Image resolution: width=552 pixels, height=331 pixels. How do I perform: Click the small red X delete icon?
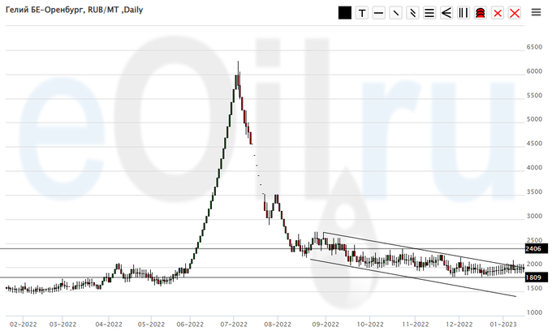click(x=497, y=13)
